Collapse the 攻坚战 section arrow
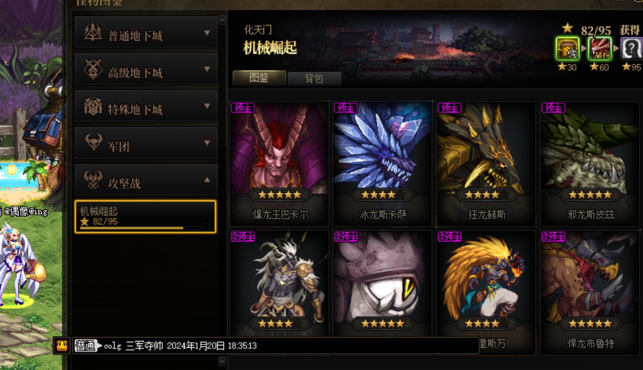Viewport: 643px width, 370px height. [207, 180]
